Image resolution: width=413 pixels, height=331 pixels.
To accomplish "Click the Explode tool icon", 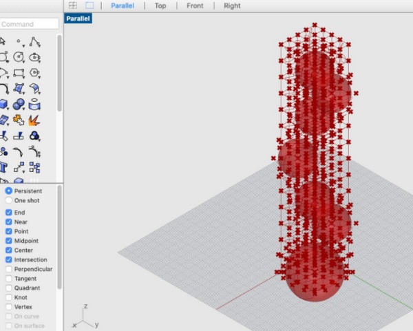I will (34, 120).
